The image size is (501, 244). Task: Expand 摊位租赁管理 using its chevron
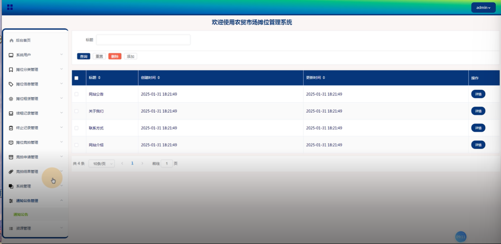pos(62,98)
